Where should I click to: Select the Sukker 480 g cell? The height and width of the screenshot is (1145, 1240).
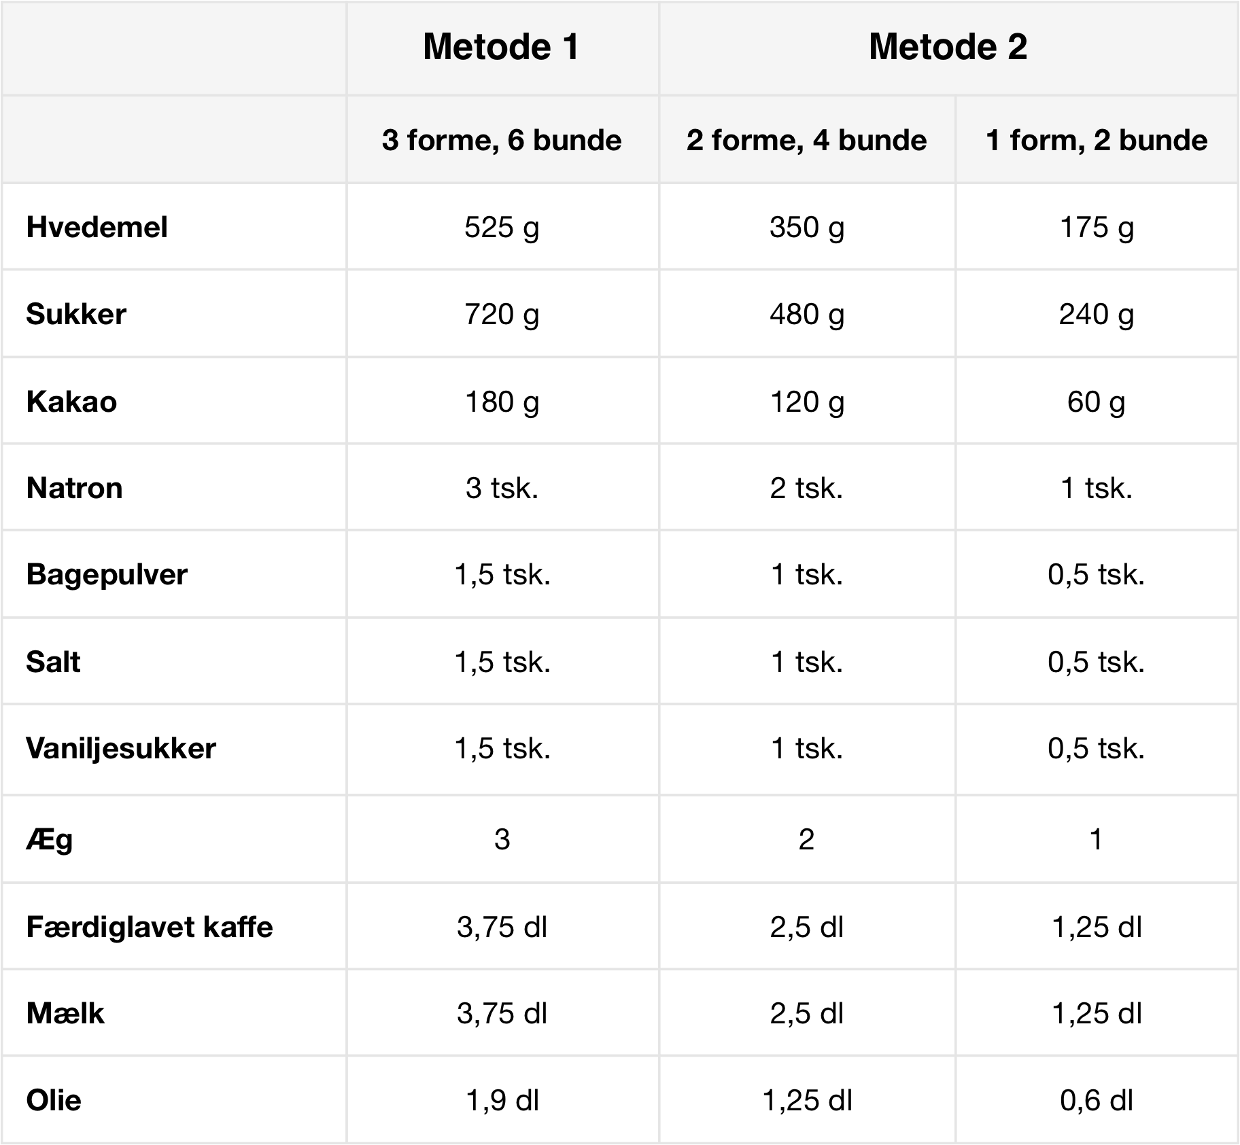[x=806, y=314]
